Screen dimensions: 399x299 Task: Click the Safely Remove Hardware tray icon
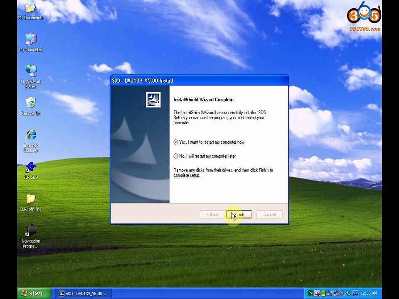point(349,293)
